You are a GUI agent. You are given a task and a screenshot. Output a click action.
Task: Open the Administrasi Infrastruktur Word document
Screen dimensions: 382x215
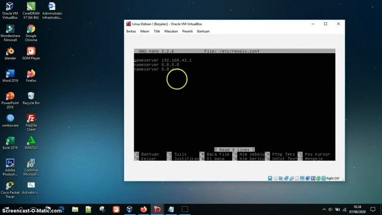[52, 11]
